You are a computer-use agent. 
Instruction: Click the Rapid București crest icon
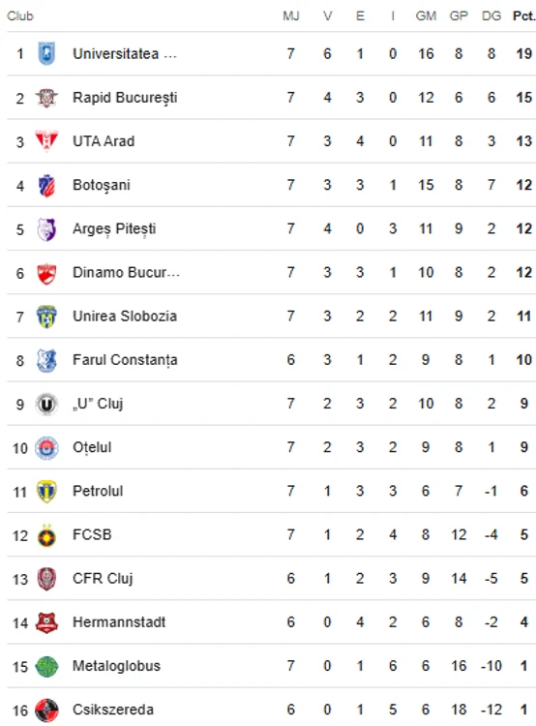click(x=46, y=98)
